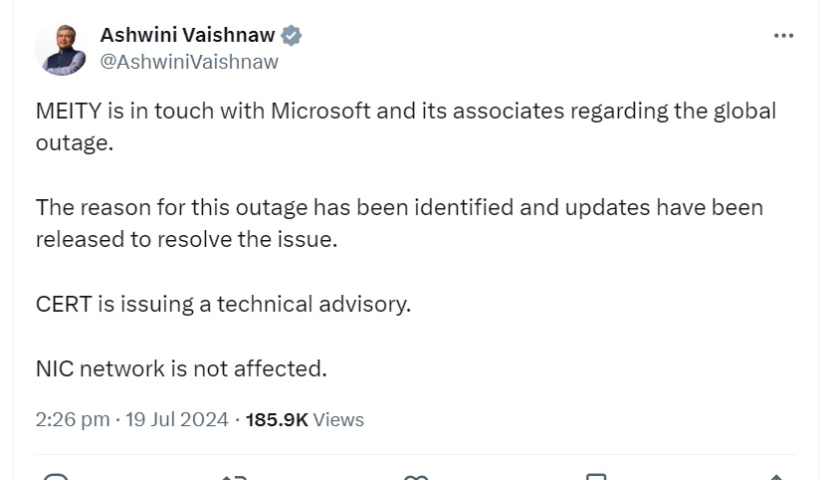
Task: Open the three-dot more options menu
Action: [x=783, y=36]
